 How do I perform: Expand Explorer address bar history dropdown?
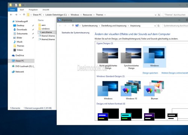click(x=156, y=15)
